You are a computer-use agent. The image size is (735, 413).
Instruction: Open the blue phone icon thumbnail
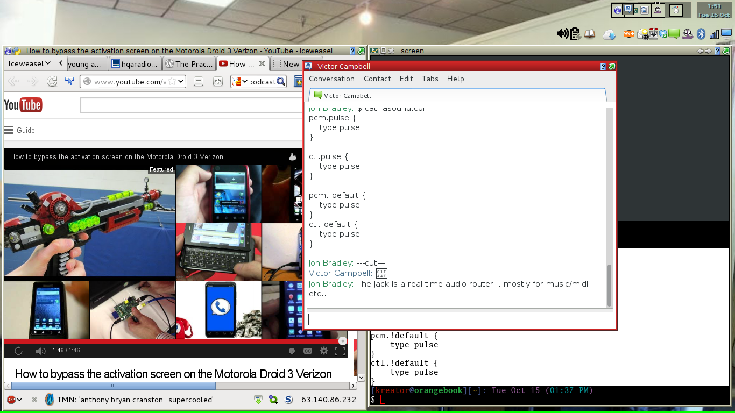coord(219,310)
